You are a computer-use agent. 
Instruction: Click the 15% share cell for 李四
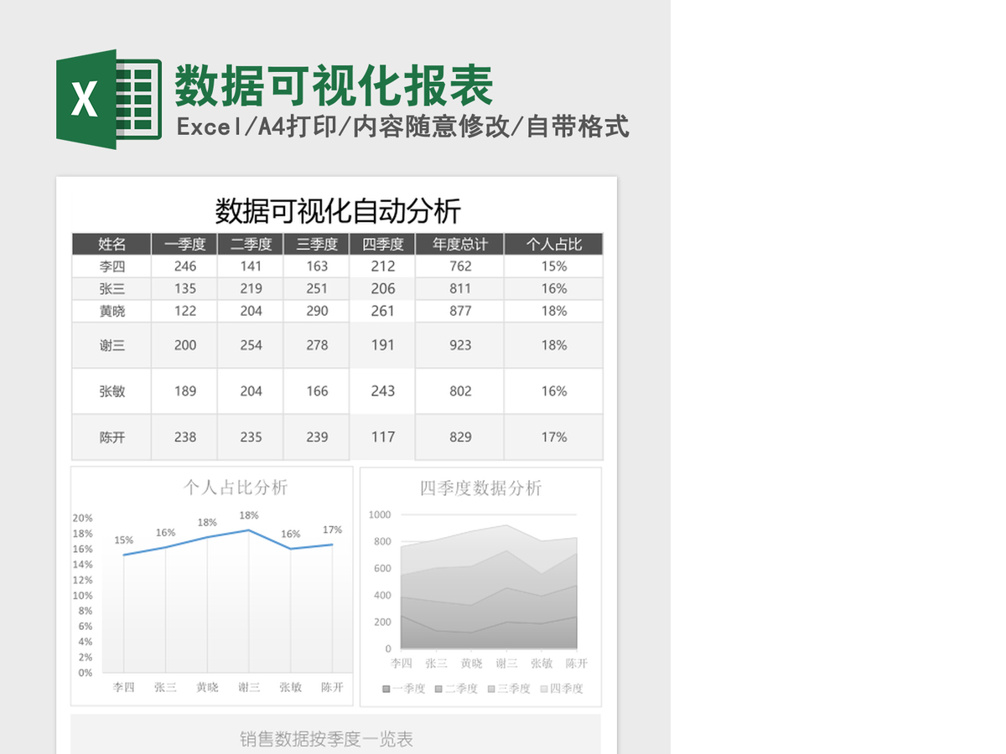[x=553, y=266]
